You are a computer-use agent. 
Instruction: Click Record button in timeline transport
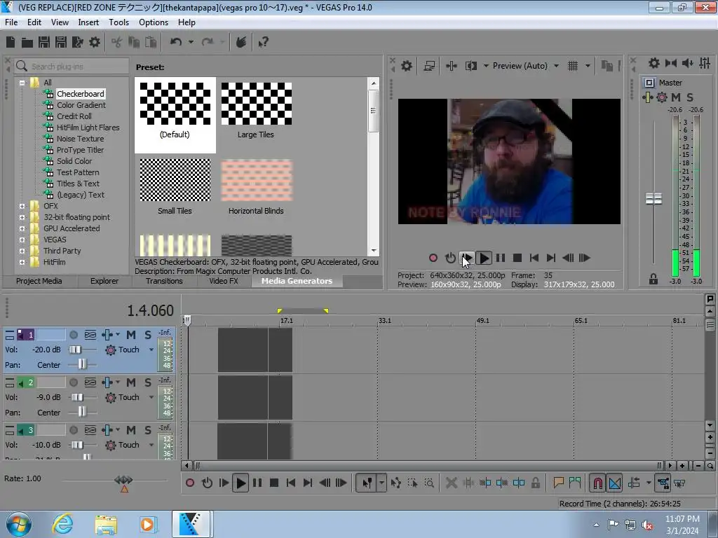(190, 483)
